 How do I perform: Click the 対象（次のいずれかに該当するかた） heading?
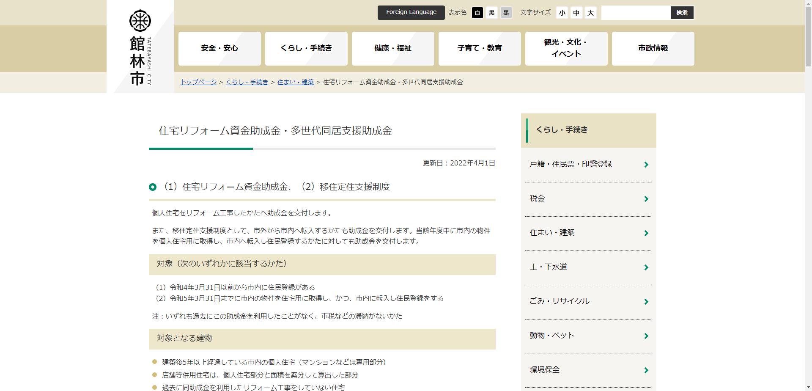(x=322, y=264)
